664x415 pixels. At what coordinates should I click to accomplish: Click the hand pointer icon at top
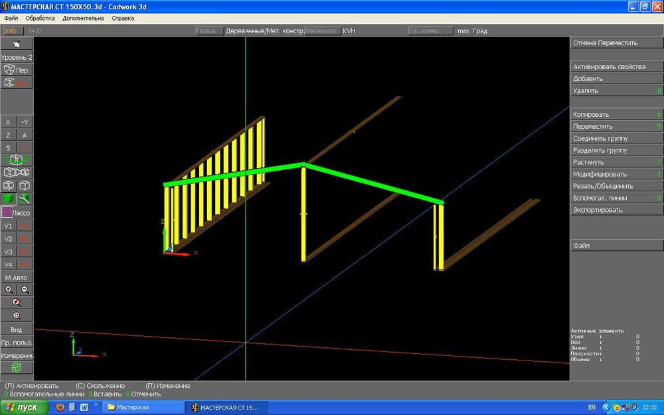click(x=17, y=44)
